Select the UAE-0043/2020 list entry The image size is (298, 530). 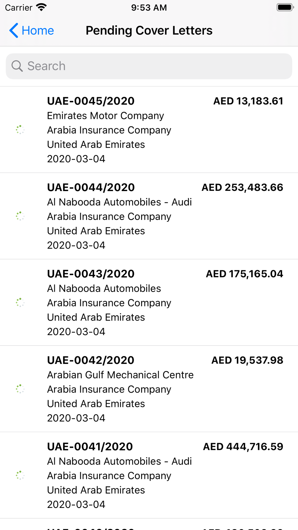pyautogui.click(x=91, y=274)
